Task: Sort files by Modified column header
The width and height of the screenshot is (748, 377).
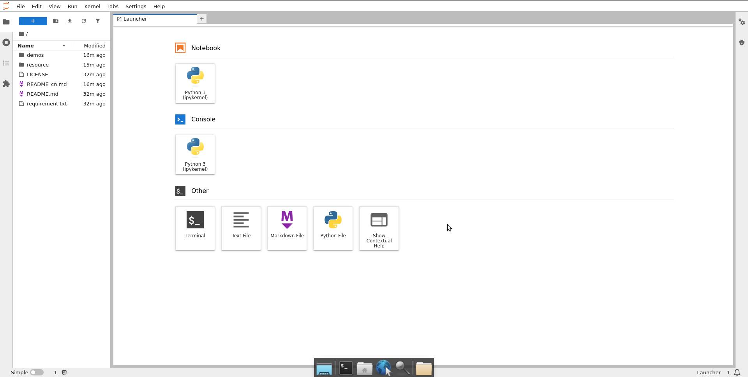Action: (x=94, y=46)
